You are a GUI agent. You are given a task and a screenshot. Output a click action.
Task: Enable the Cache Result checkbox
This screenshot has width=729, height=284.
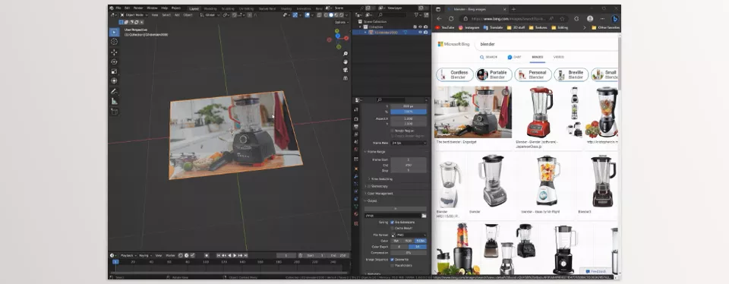393,229
